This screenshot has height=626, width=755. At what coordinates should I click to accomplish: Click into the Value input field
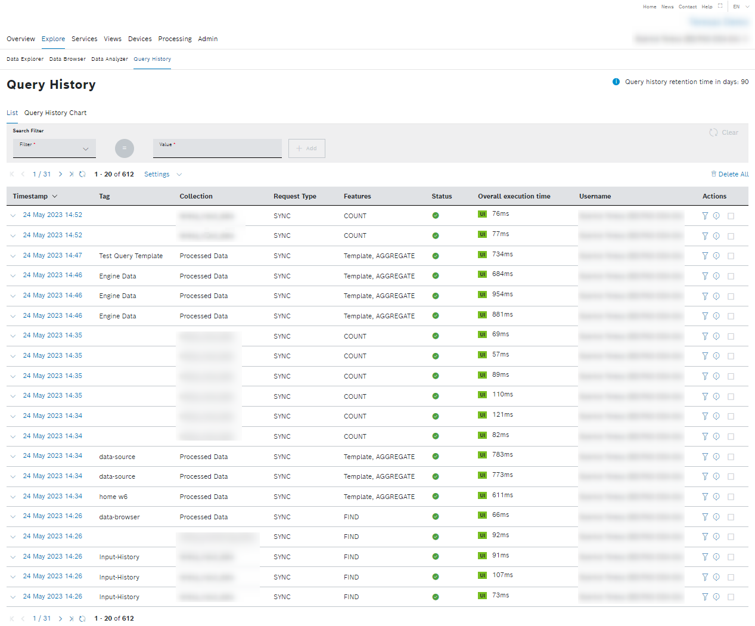[217, 148]
